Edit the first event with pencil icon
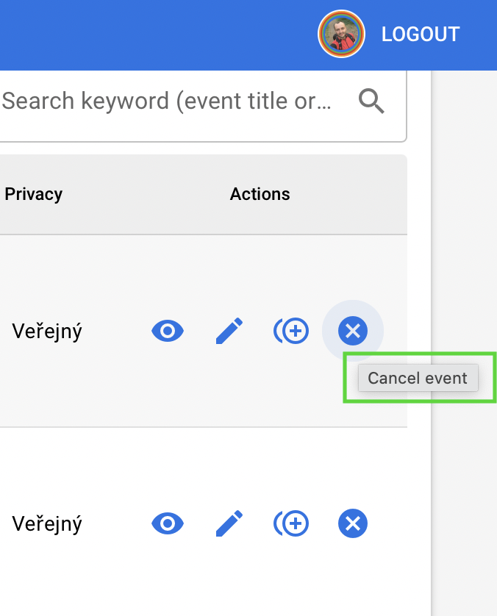This screenshot has width=497, height=616. [x=229, y=331]
